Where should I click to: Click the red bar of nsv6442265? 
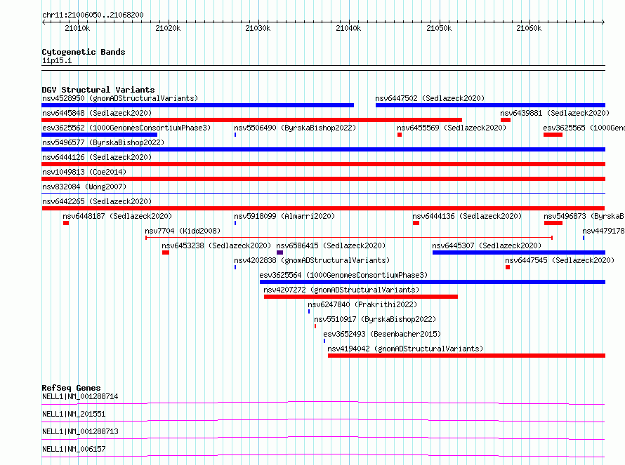point(323,208)
